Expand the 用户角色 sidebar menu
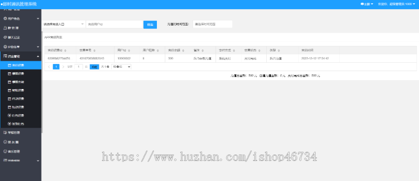The image size is (419, 181). (20, 19)
